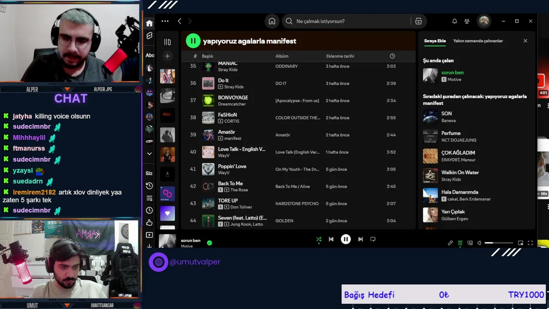Screen dimensions: 549x309
Task: Expand YouTube subscriptions chevron down
Action: pos(149,153)
